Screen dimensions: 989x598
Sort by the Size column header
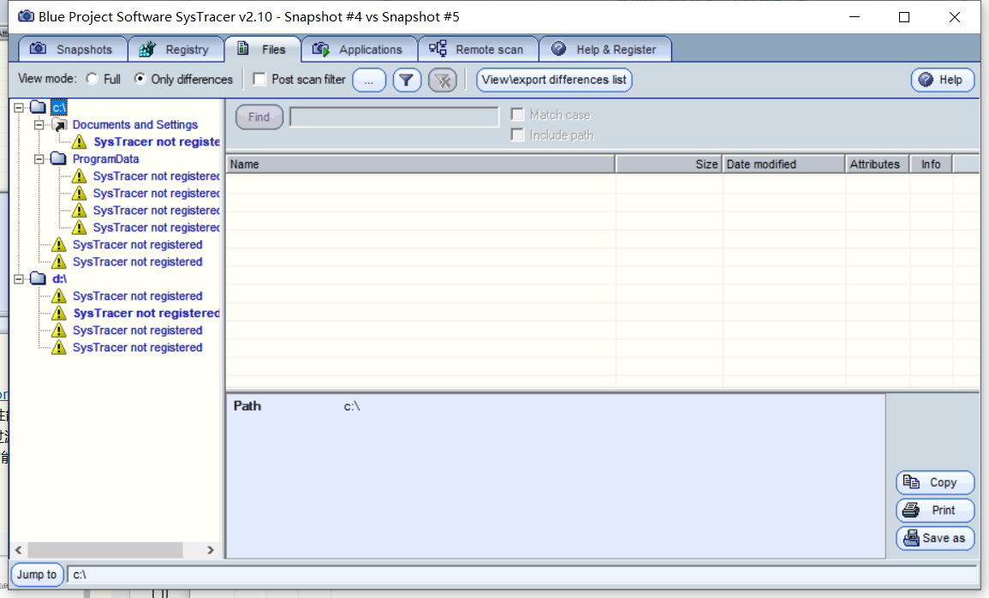click(669, 164)
